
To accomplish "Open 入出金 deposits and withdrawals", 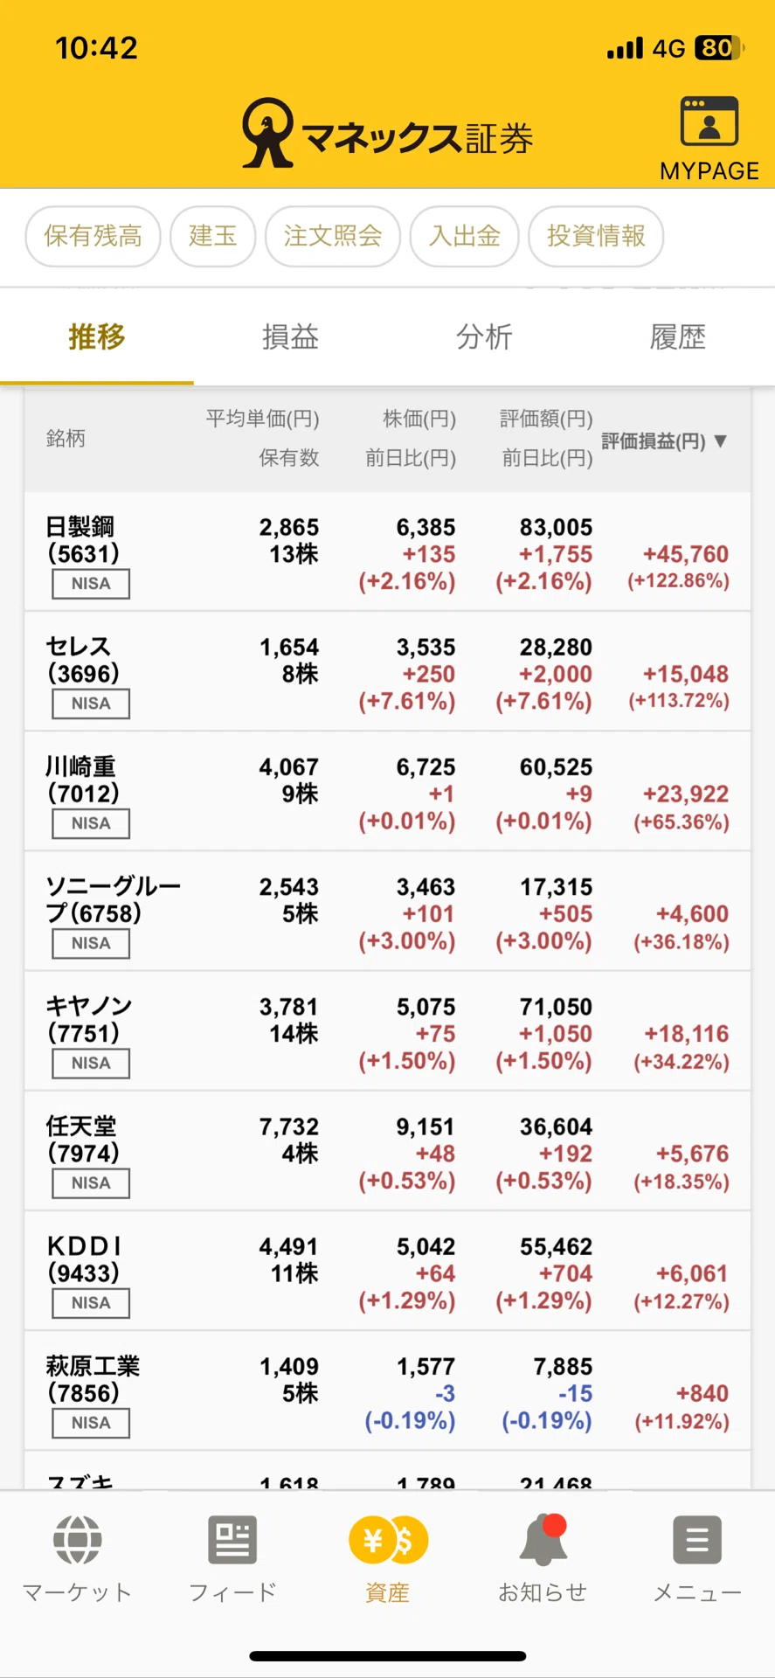I will click(x=464, y=236).
